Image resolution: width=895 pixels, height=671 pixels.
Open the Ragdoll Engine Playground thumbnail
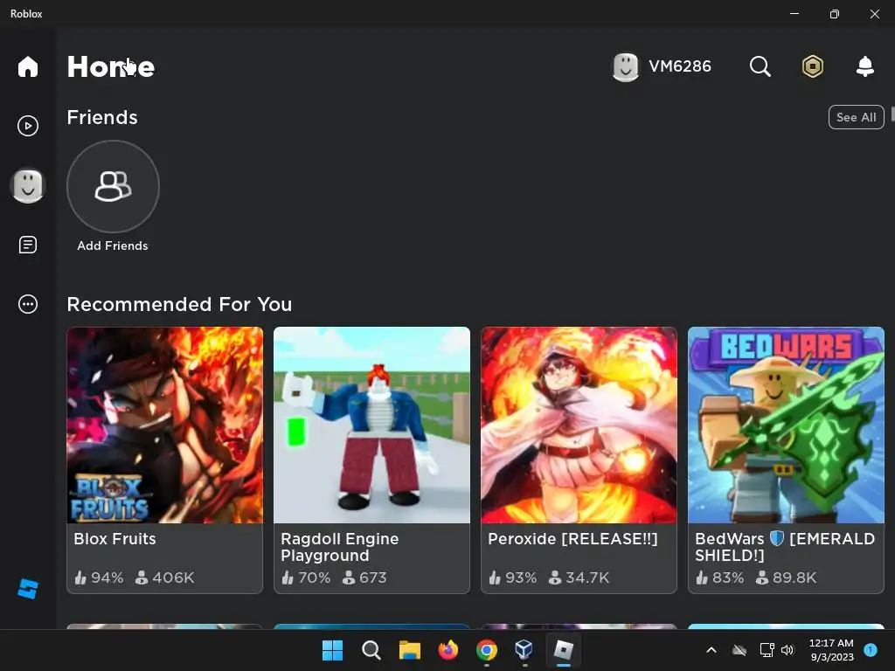[x=371, y=425]
